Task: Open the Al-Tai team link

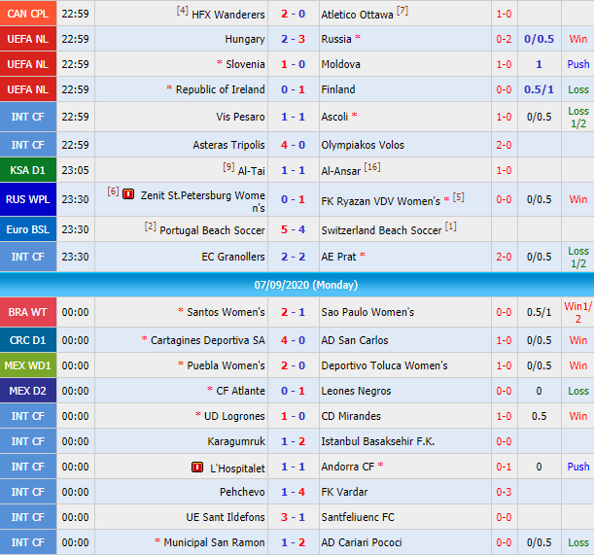Action: tap(251, 171)
